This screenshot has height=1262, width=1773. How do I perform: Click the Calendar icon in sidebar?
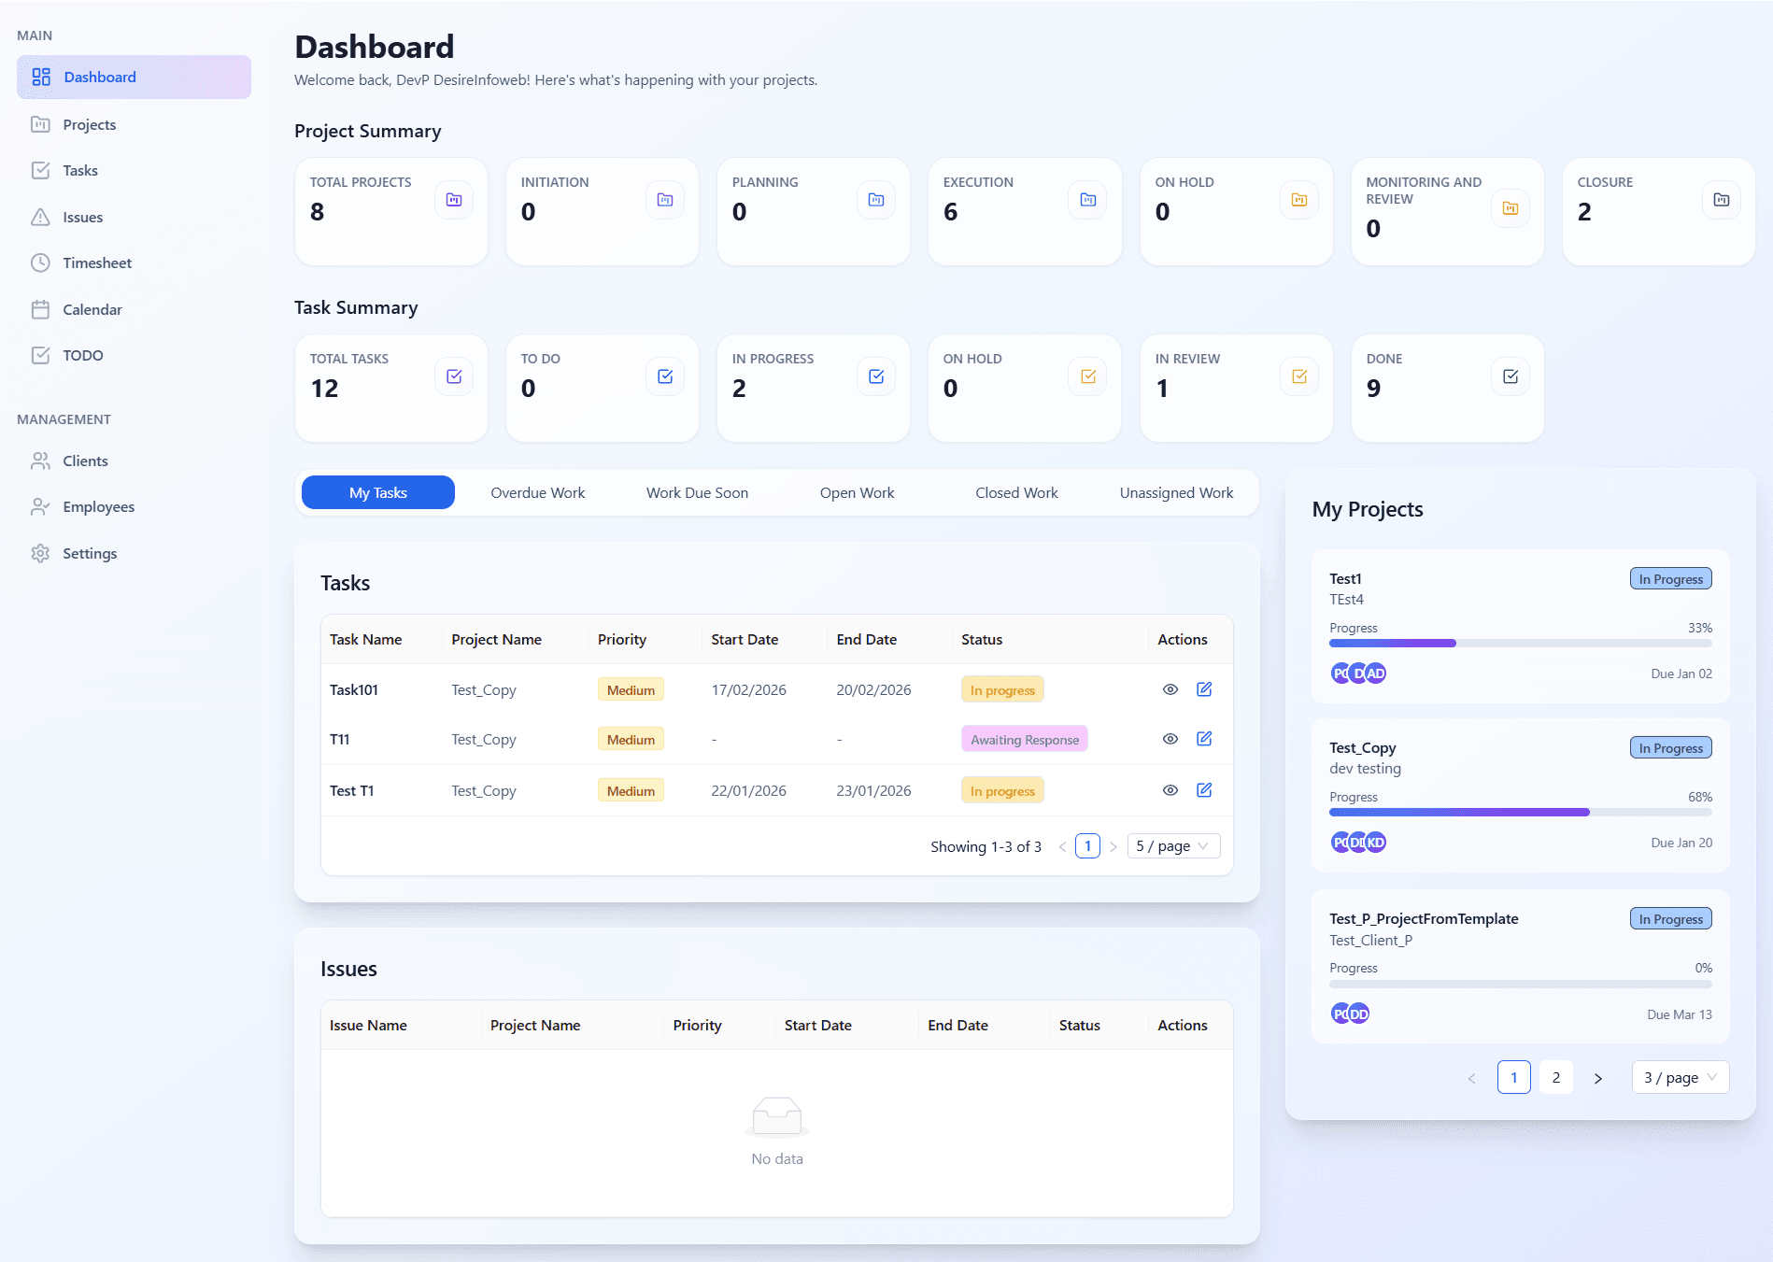[40, 310]
